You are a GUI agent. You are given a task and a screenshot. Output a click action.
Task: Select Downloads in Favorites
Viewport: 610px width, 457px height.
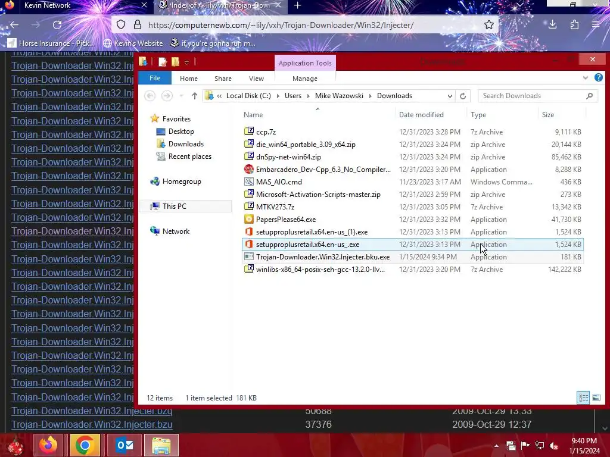click(x=186, y=144)
